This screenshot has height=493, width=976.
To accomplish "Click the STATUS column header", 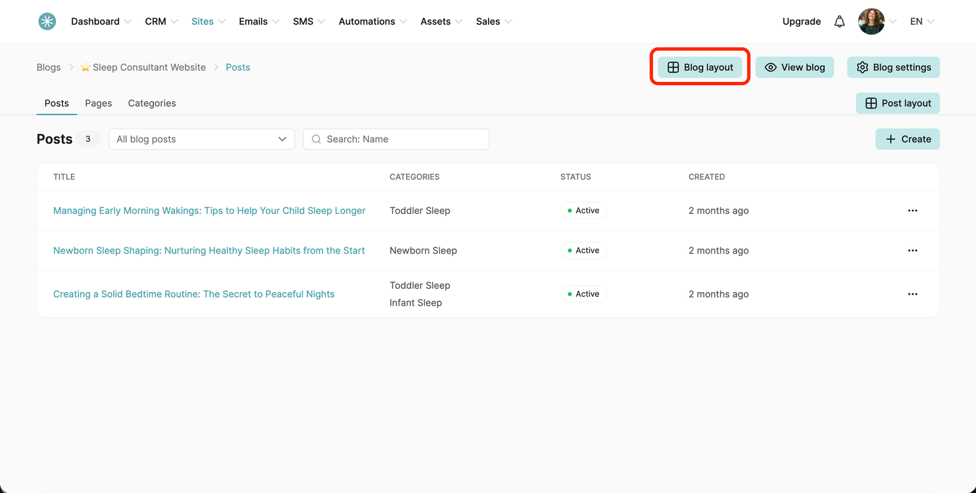I will pyautogui.click(x=576, y=177).
